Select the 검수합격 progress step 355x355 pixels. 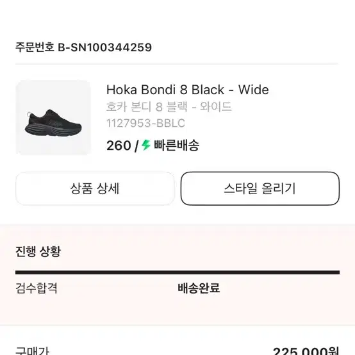[x=37, y=288]
